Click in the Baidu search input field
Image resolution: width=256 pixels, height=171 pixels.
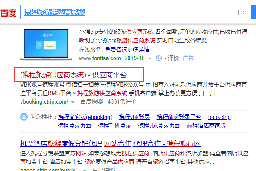(135, 12)
